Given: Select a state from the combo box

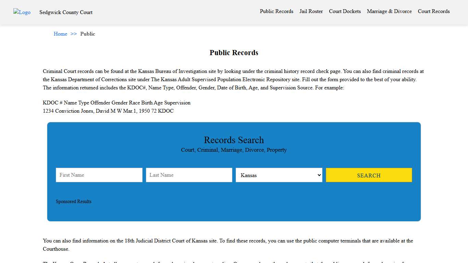Looking at the screenshot, I should [279, 175].
